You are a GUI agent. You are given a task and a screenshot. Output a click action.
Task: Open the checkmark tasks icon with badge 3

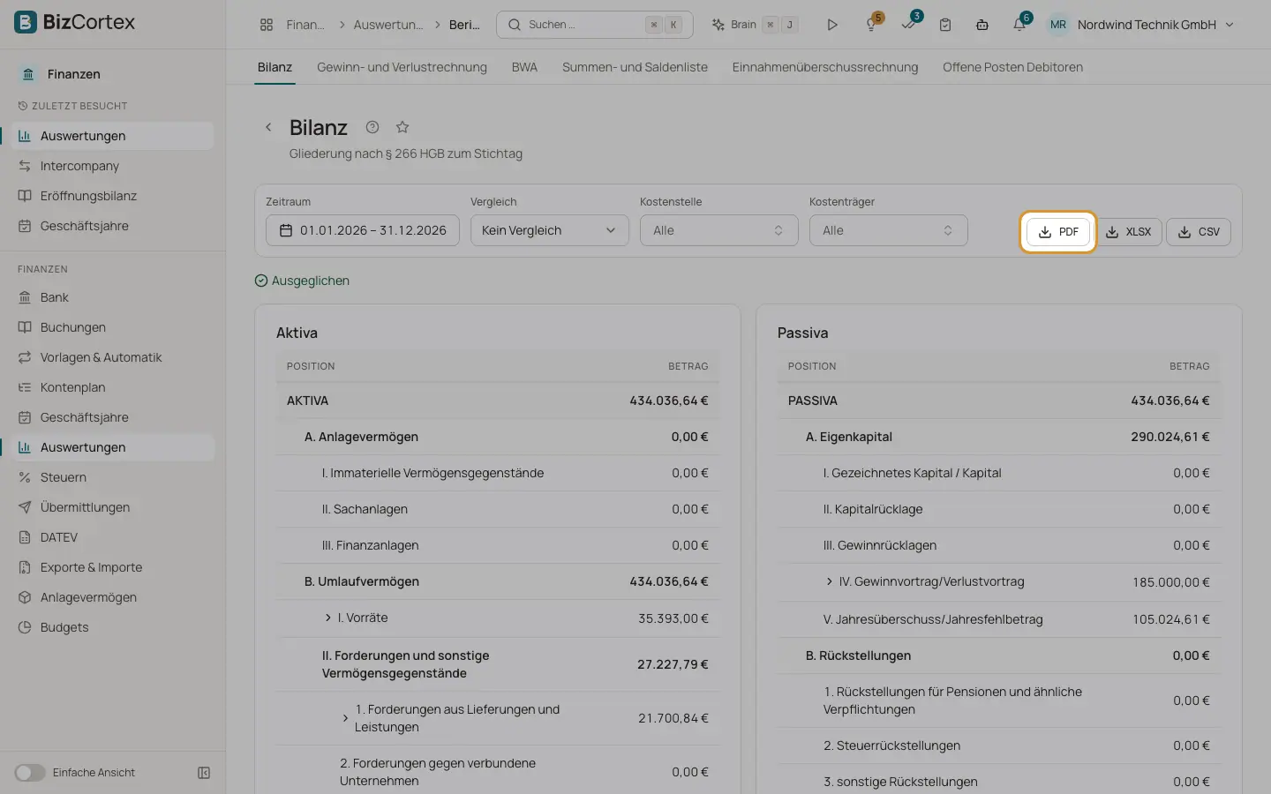pos(909,25)
